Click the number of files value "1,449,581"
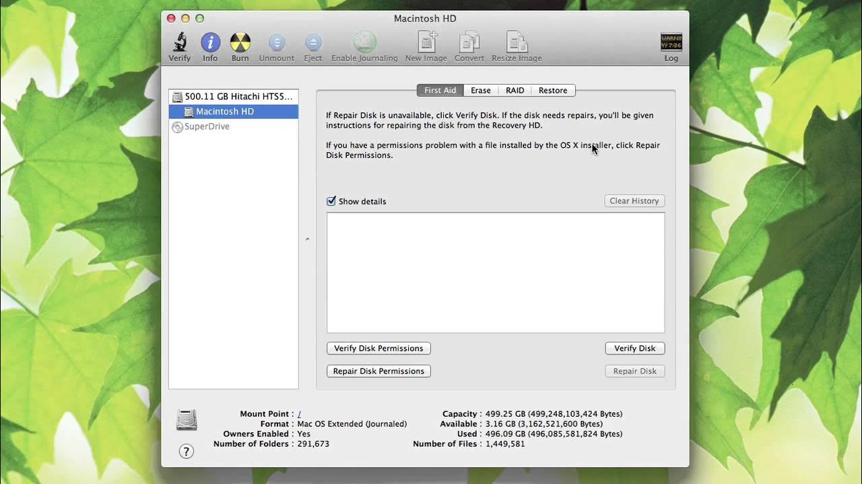This screenshot has height=484, width=862. coord(505,444)
